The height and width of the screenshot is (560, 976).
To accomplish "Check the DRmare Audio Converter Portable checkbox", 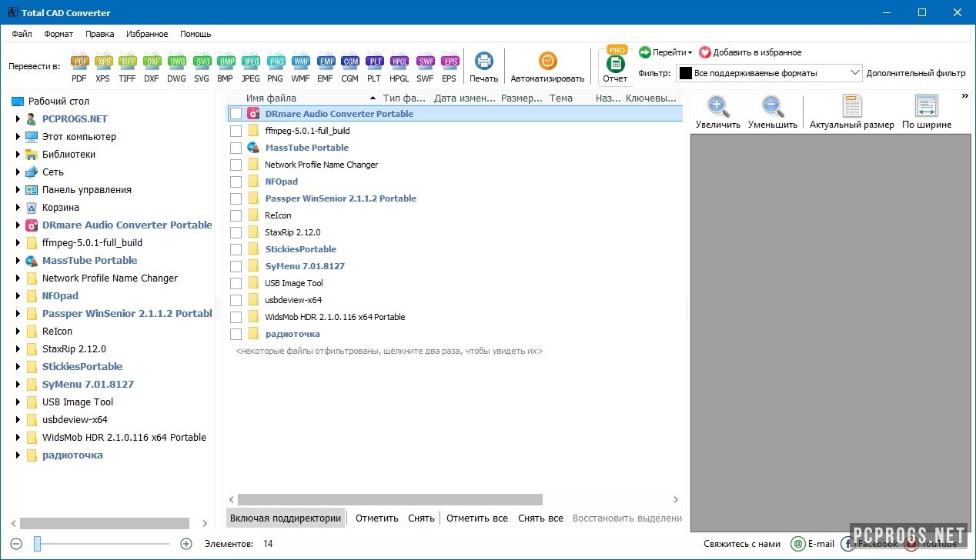I will (x=236, y=114).
